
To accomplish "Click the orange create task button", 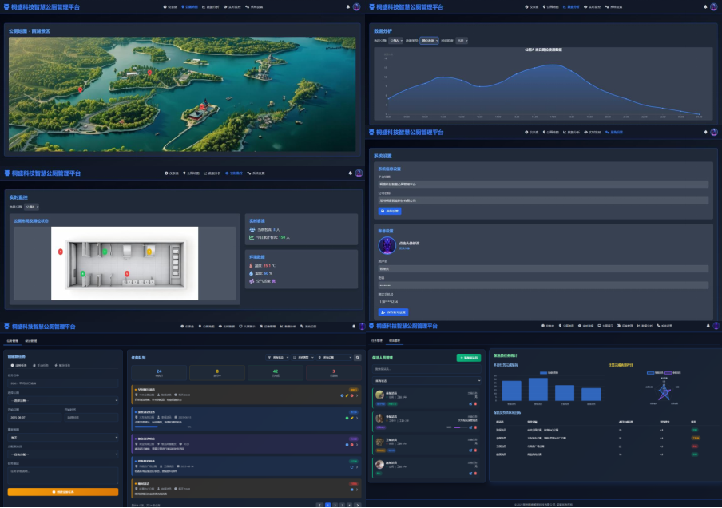I will pos(63,492).
